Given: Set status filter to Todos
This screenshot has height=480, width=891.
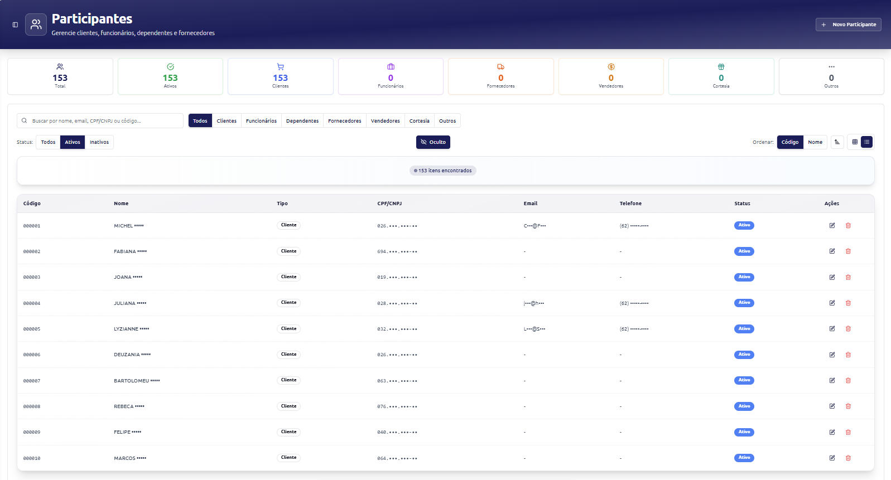Looking at the screenshot, I should click(x=48, y=142).
